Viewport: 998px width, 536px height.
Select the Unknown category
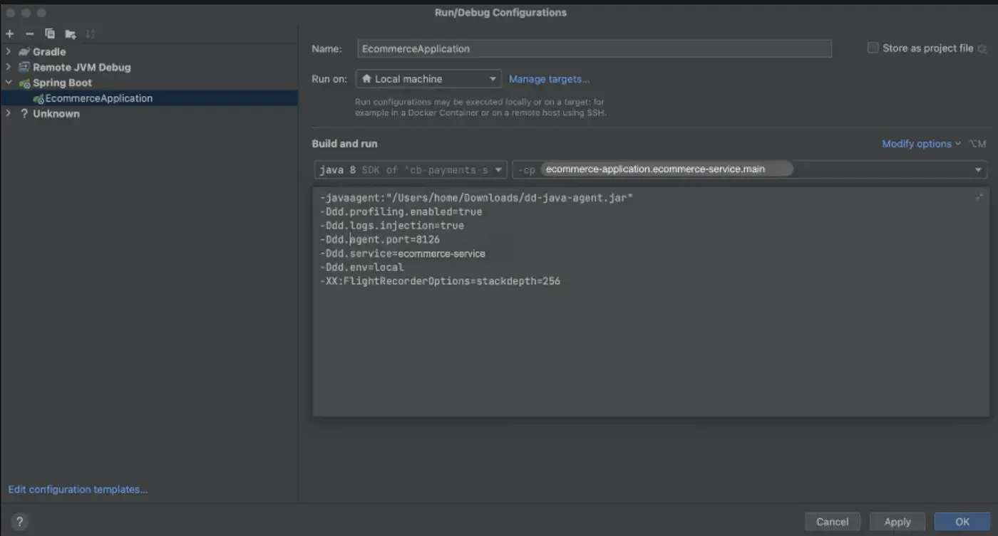pyautogui.click(x=56, y=114)
